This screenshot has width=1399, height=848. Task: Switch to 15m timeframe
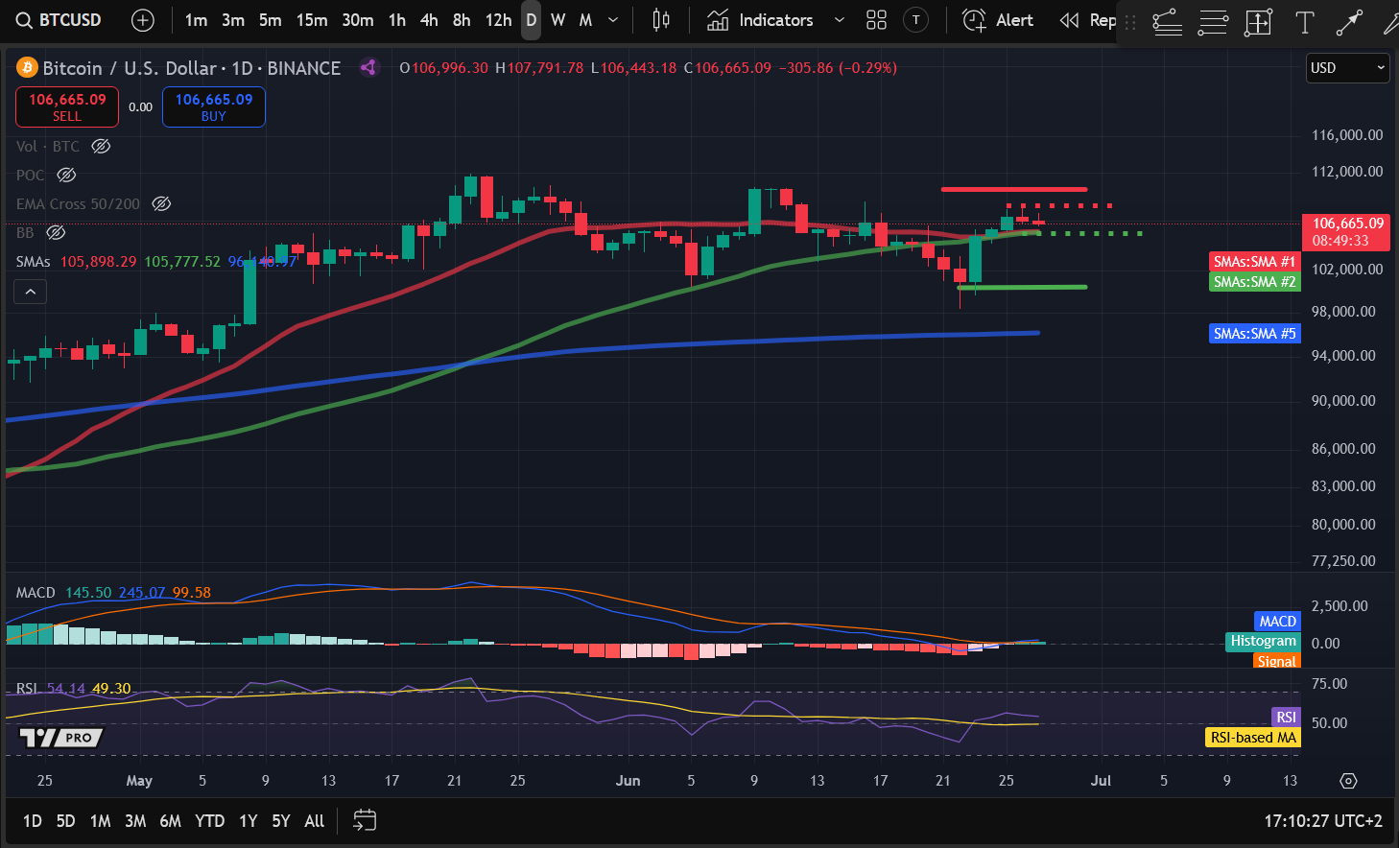tap(312, 20)
